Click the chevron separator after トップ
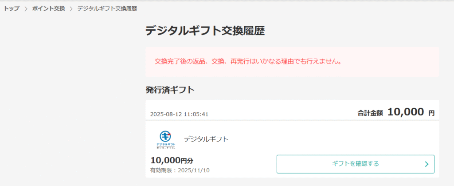Screen dimensions: 454x186 [x=26, y=9]
